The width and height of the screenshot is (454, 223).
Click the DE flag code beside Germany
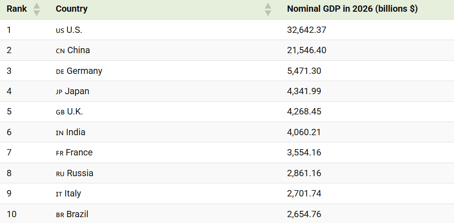coord(60,72)
